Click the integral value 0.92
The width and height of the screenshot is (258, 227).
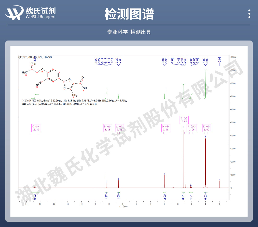click(35, 197)
